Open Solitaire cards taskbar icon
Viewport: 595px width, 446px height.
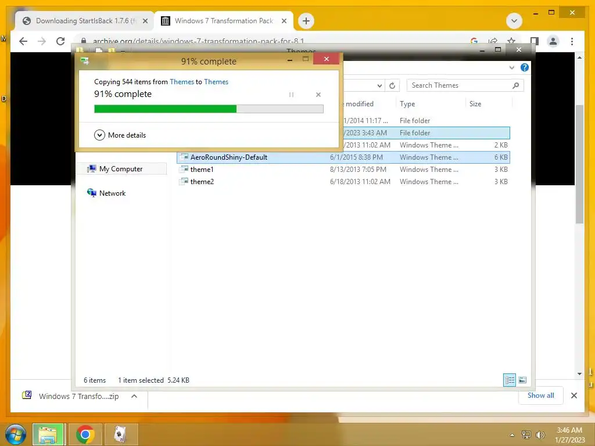(x=120, y=434)
